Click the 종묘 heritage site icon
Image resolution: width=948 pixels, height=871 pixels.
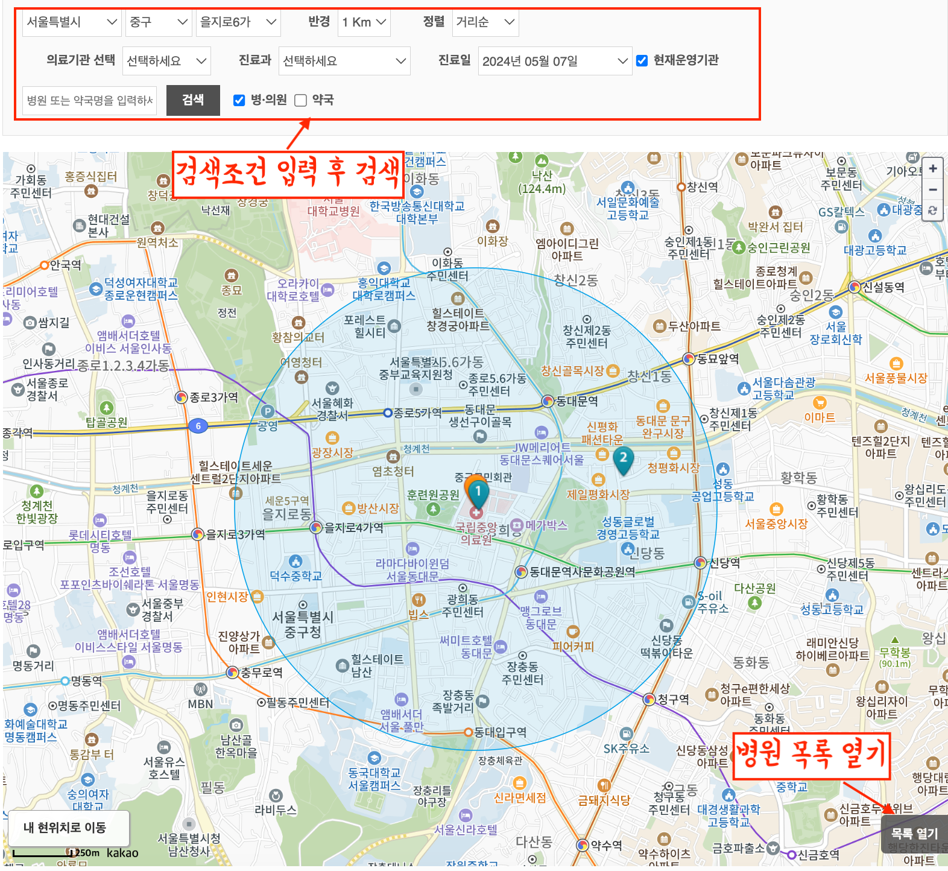[231, 276]
